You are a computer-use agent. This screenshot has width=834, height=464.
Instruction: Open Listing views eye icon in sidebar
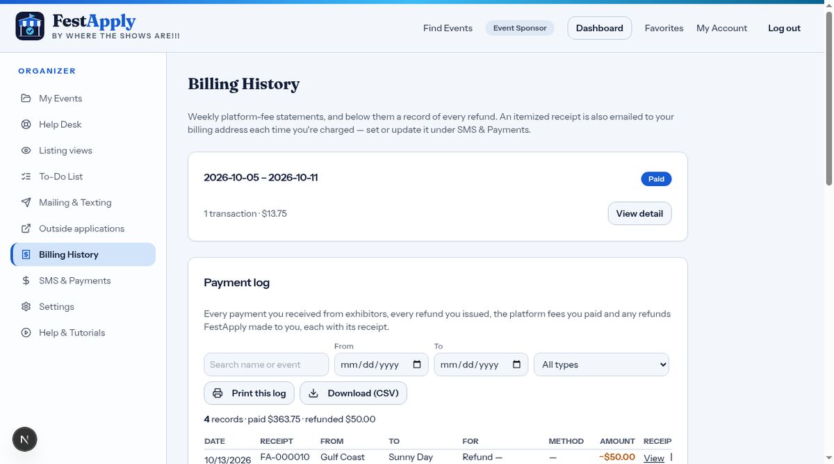click(26, 150)
